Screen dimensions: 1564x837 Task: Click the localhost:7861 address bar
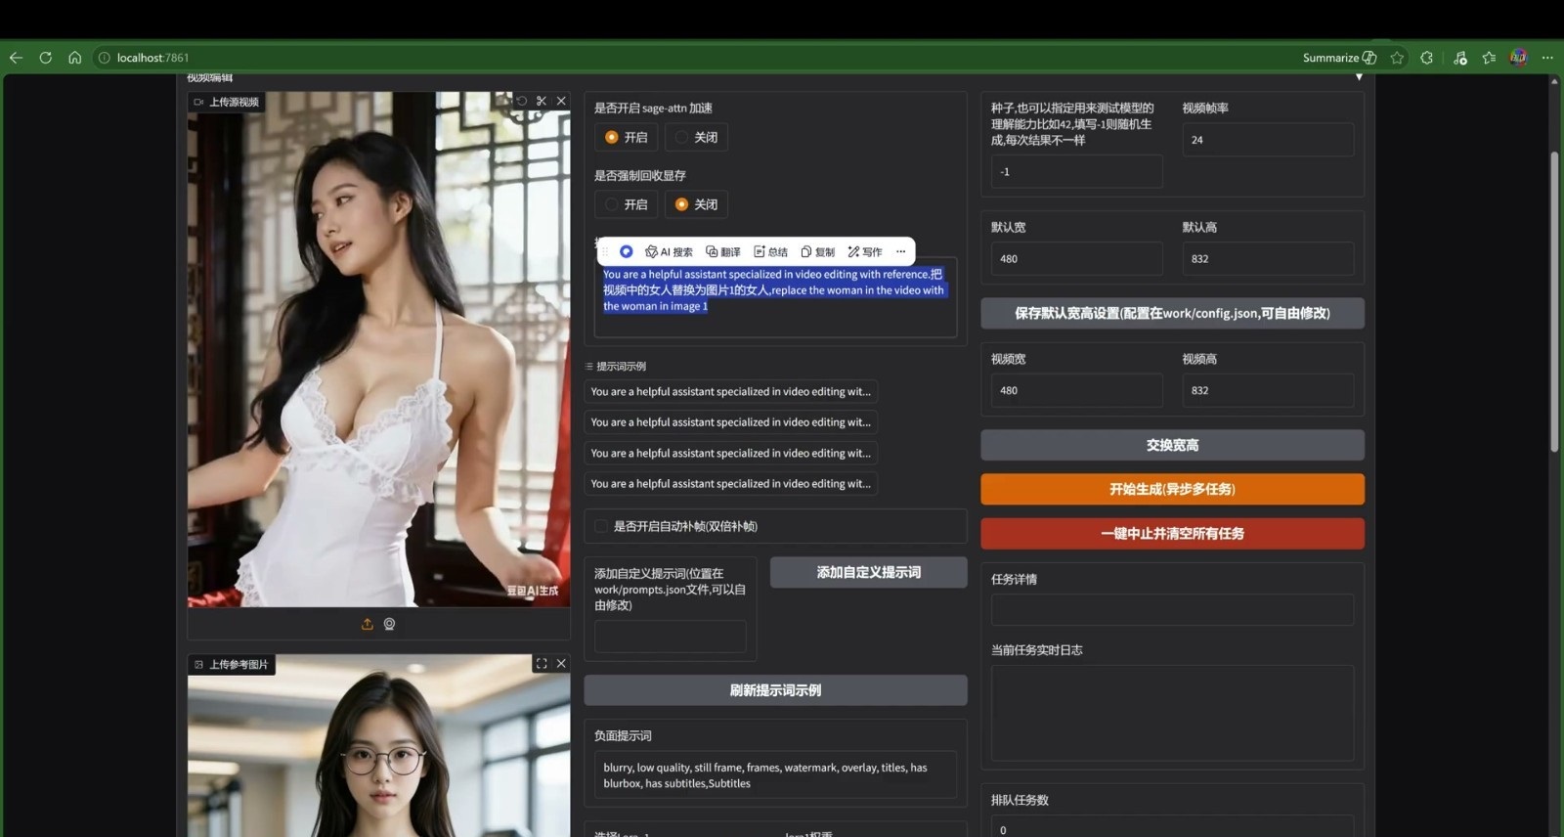coord(152,58)
